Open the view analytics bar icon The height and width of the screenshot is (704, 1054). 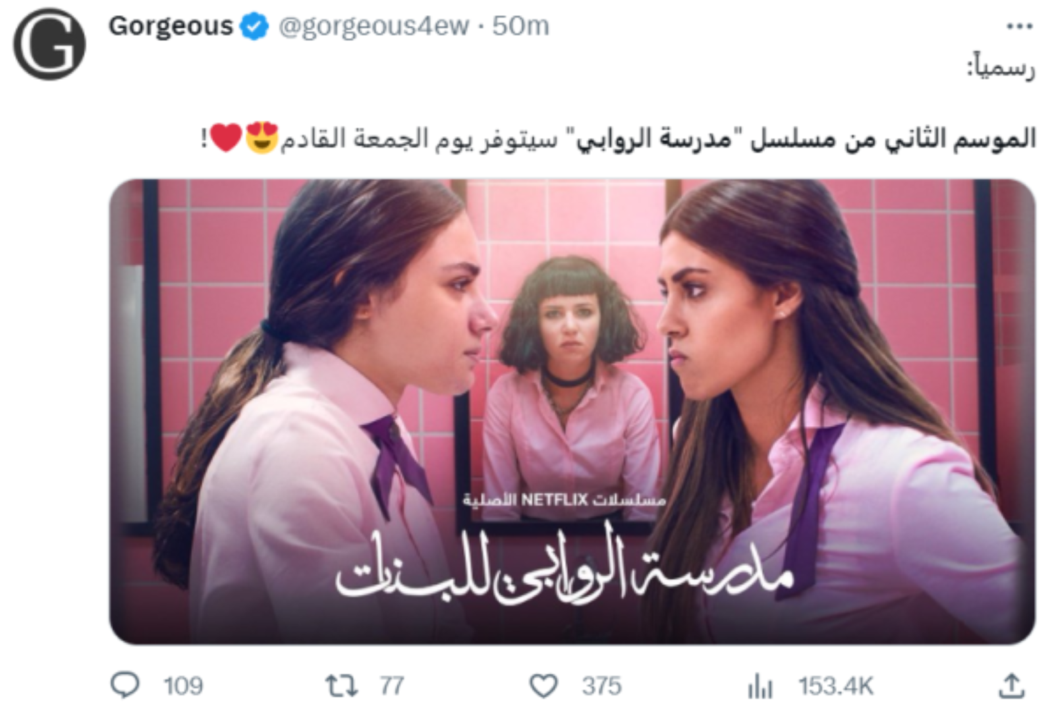tap(760, 686)
